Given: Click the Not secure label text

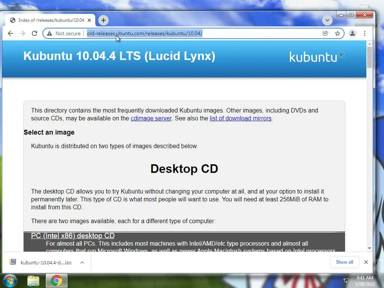Looking at the screenshot, I should pyautogui.click(x=68, y=33).
